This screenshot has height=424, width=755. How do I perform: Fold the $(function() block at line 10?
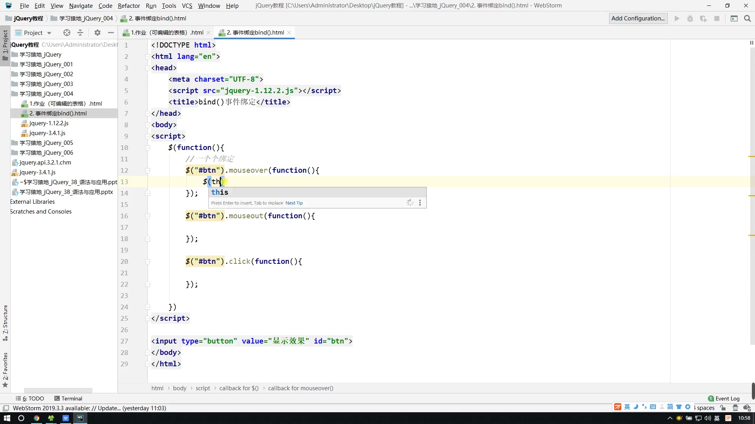point(148,148)
